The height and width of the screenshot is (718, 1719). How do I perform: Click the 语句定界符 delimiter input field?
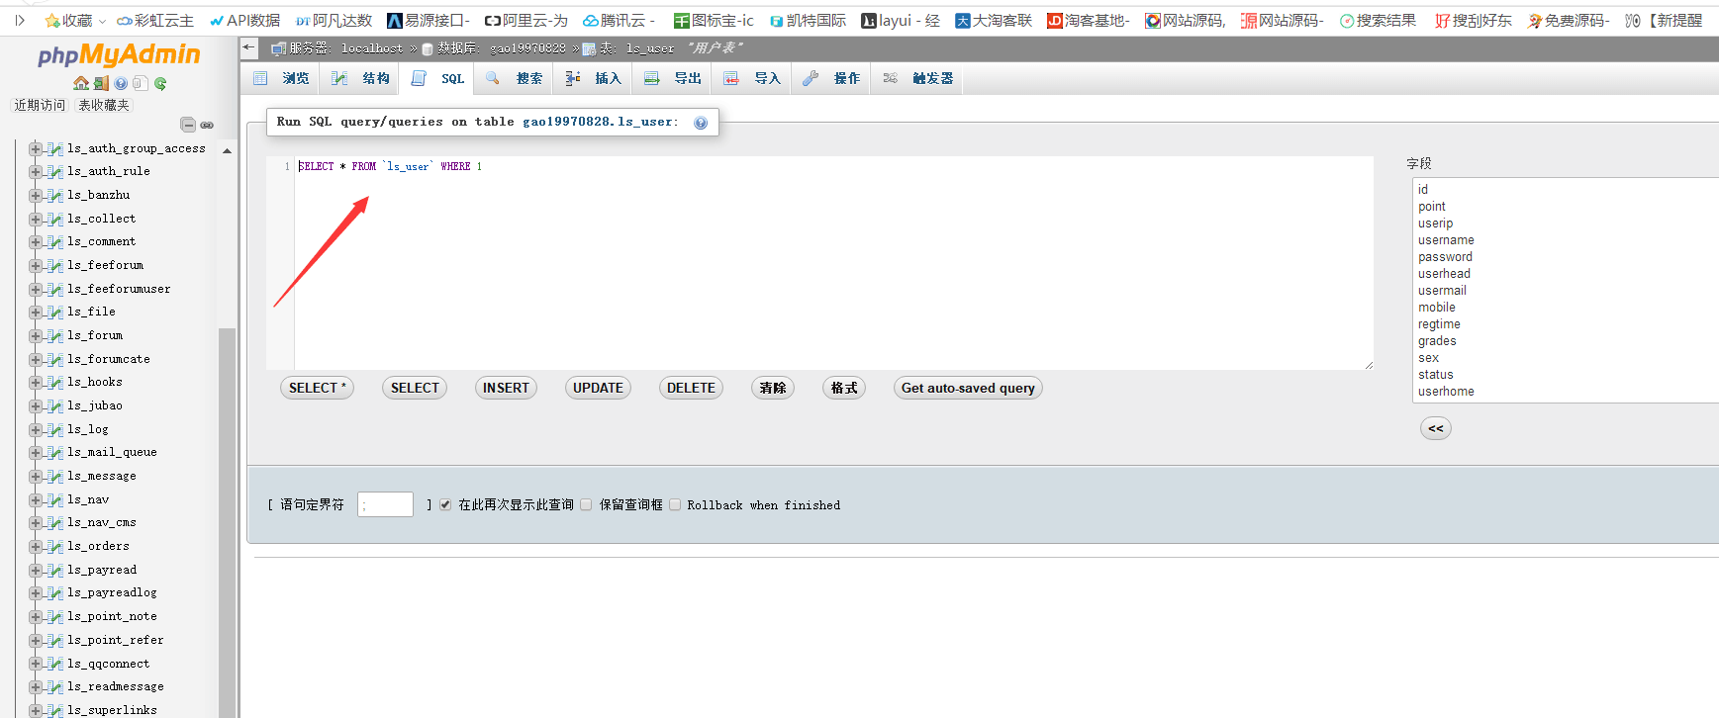[385, 504]
